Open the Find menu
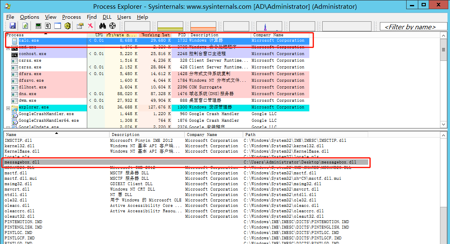 pyautogui.click(x=91, y=17)
